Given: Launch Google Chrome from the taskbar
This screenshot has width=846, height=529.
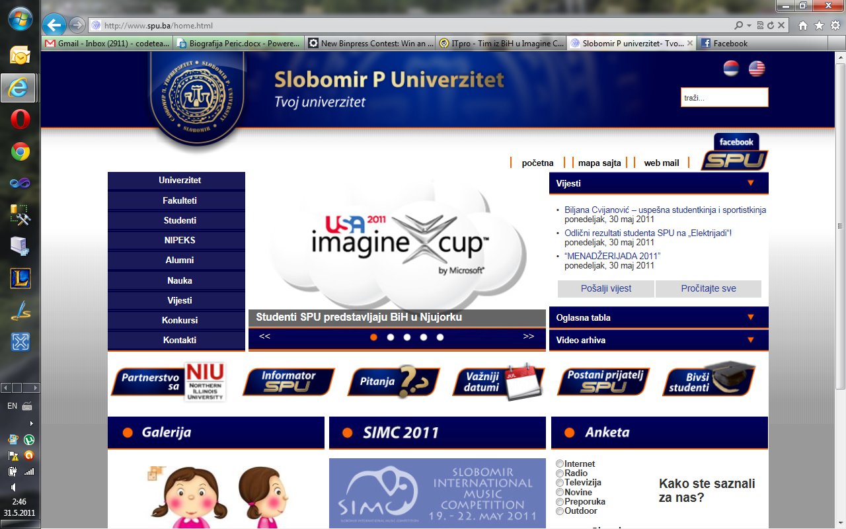Looking at the screenshot, I should click(x=20, y=152).
